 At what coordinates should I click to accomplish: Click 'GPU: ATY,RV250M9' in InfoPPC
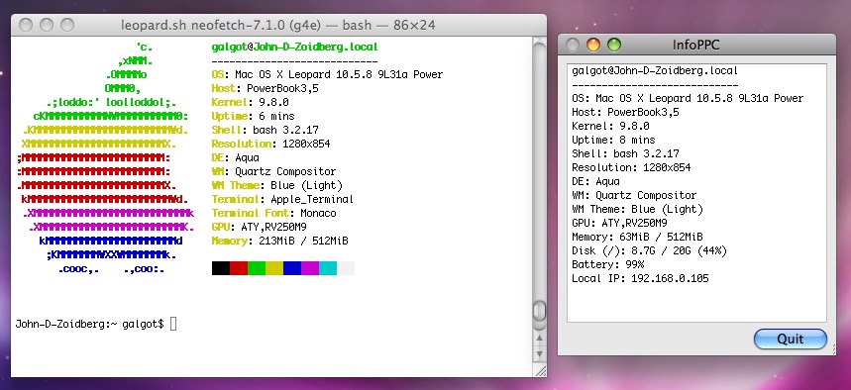pyautogui.click(x=619, y=223)
